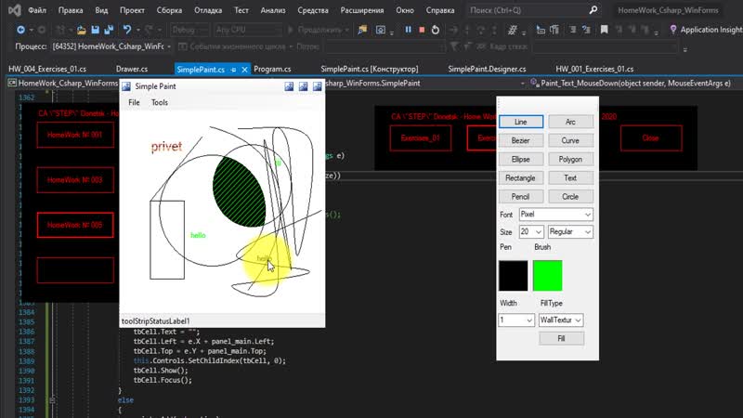Select the Ellipse tool button
This screenshot has width=743, height=418.
521,159
